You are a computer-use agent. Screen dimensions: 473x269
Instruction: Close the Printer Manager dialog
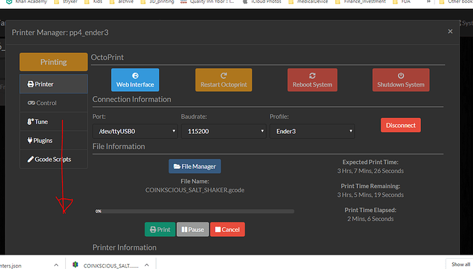click(450, 32)
